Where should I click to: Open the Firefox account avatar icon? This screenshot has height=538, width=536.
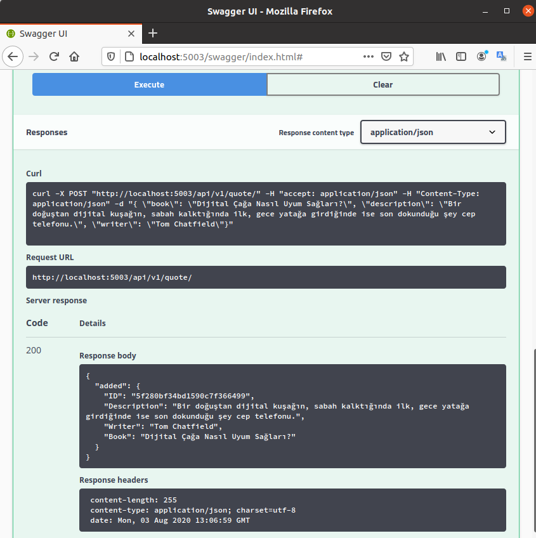coord(482,56)
